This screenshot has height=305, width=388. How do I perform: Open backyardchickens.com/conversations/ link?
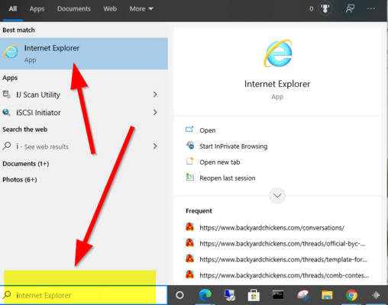272,228
